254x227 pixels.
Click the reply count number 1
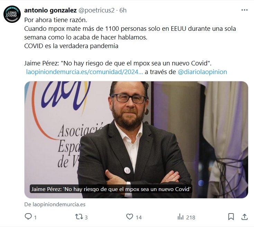tap(35, 217)
